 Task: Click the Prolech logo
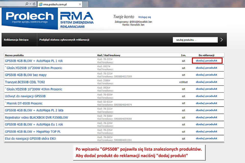click(30, 18)
